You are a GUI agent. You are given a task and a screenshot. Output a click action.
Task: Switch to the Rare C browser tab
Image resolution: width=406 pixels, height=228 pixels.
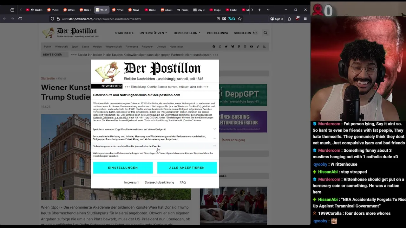[85, 10]
